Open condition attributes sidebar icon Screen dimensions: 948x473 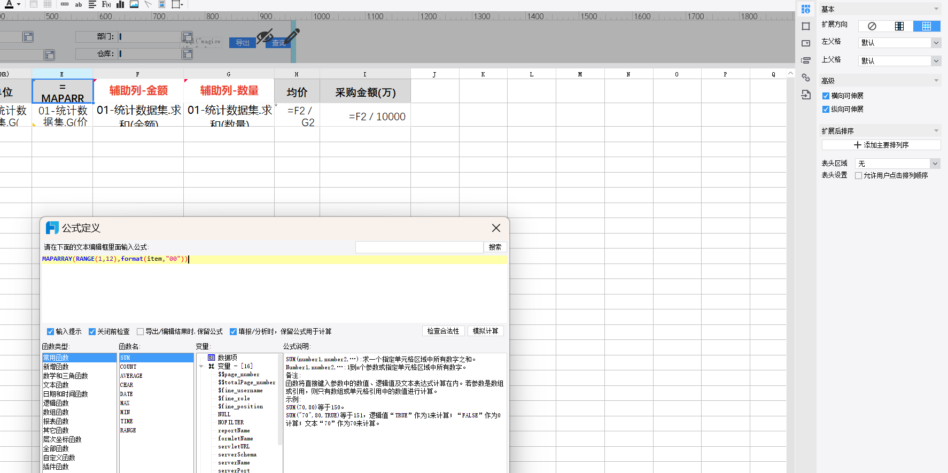(x=806, y=60)
